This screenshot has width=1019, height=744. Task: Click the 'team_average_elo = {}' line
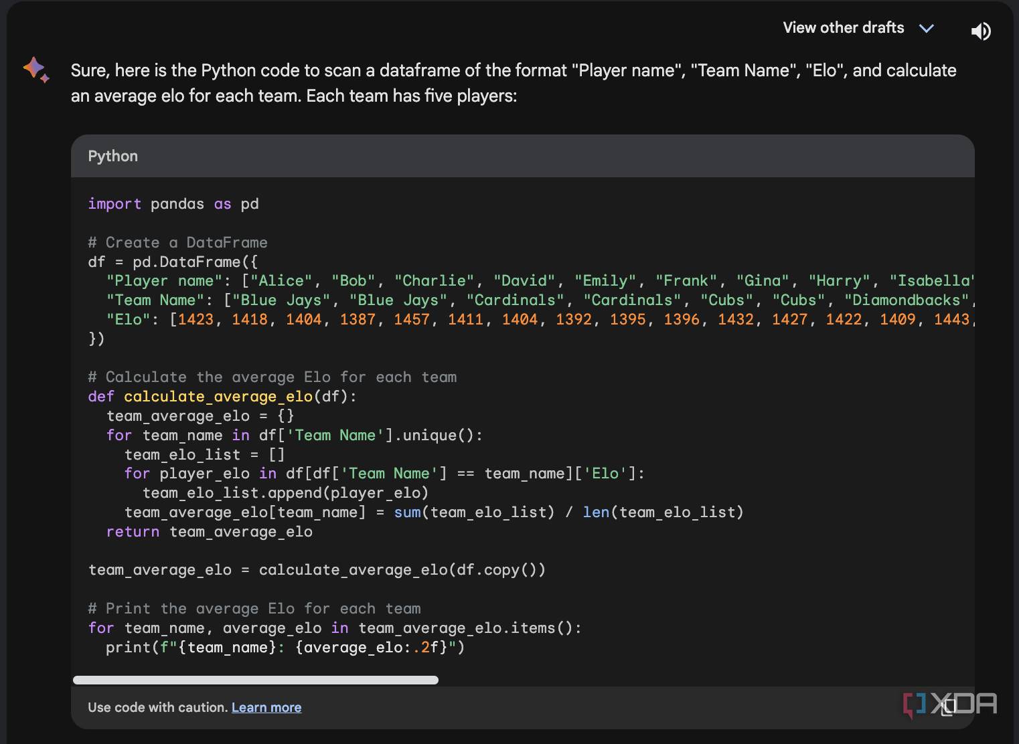coord(200,416)
